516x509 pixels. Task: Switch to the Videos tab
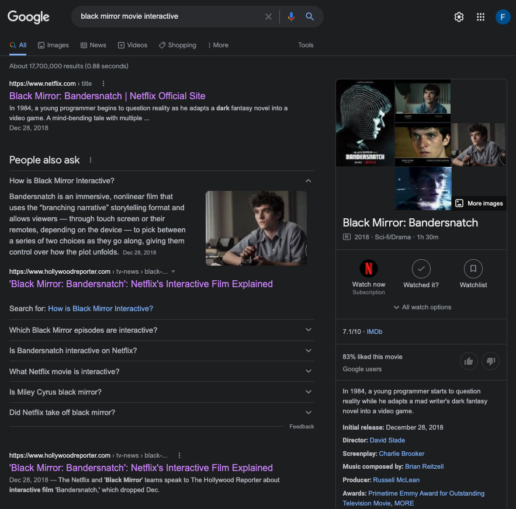pos(133,45)
